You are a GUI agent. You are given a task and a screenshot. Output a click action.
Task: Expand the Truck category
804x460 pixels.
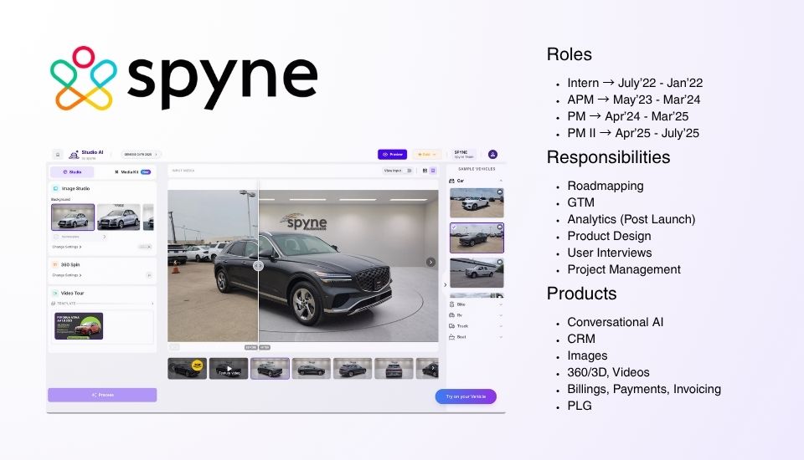coord(476,325)
